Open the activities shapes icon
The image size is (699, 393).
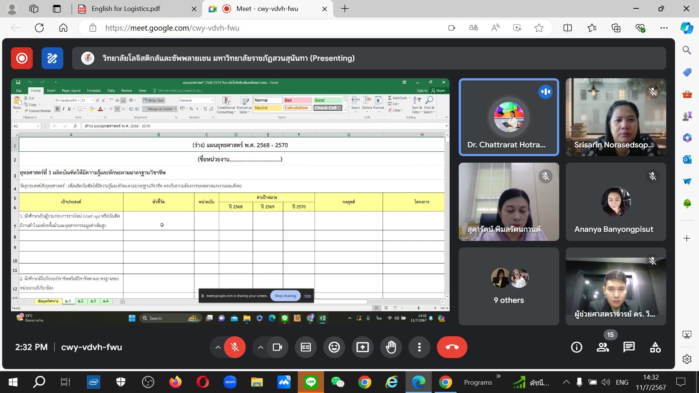tap(655, 347)
